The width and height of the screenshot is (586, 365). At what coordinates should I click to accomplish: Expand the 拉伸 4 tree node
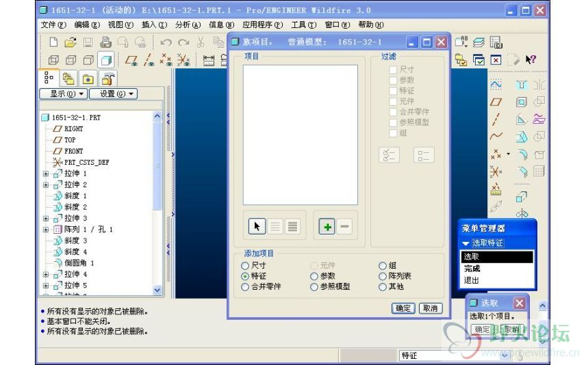pos(46,274)
